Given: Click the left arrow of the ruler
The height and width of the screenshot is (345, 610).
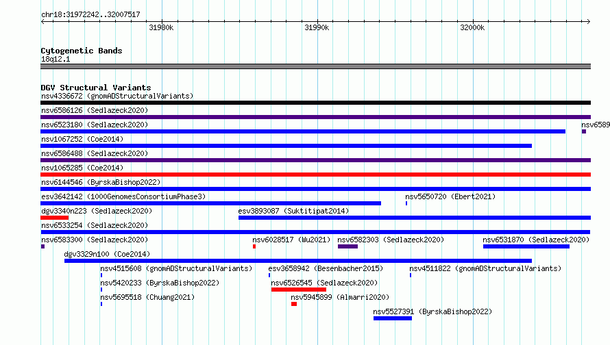Looking at the screenshot, I should 42,21.
